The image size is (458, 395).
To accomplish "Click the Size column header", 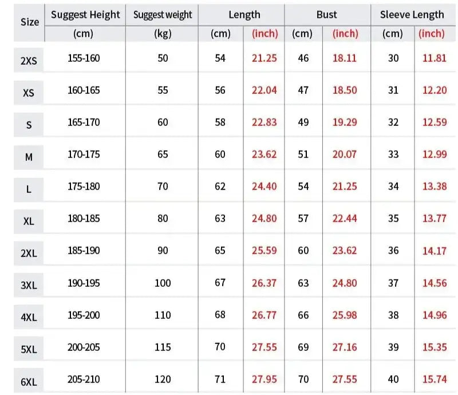I will (x=30, y=22).
